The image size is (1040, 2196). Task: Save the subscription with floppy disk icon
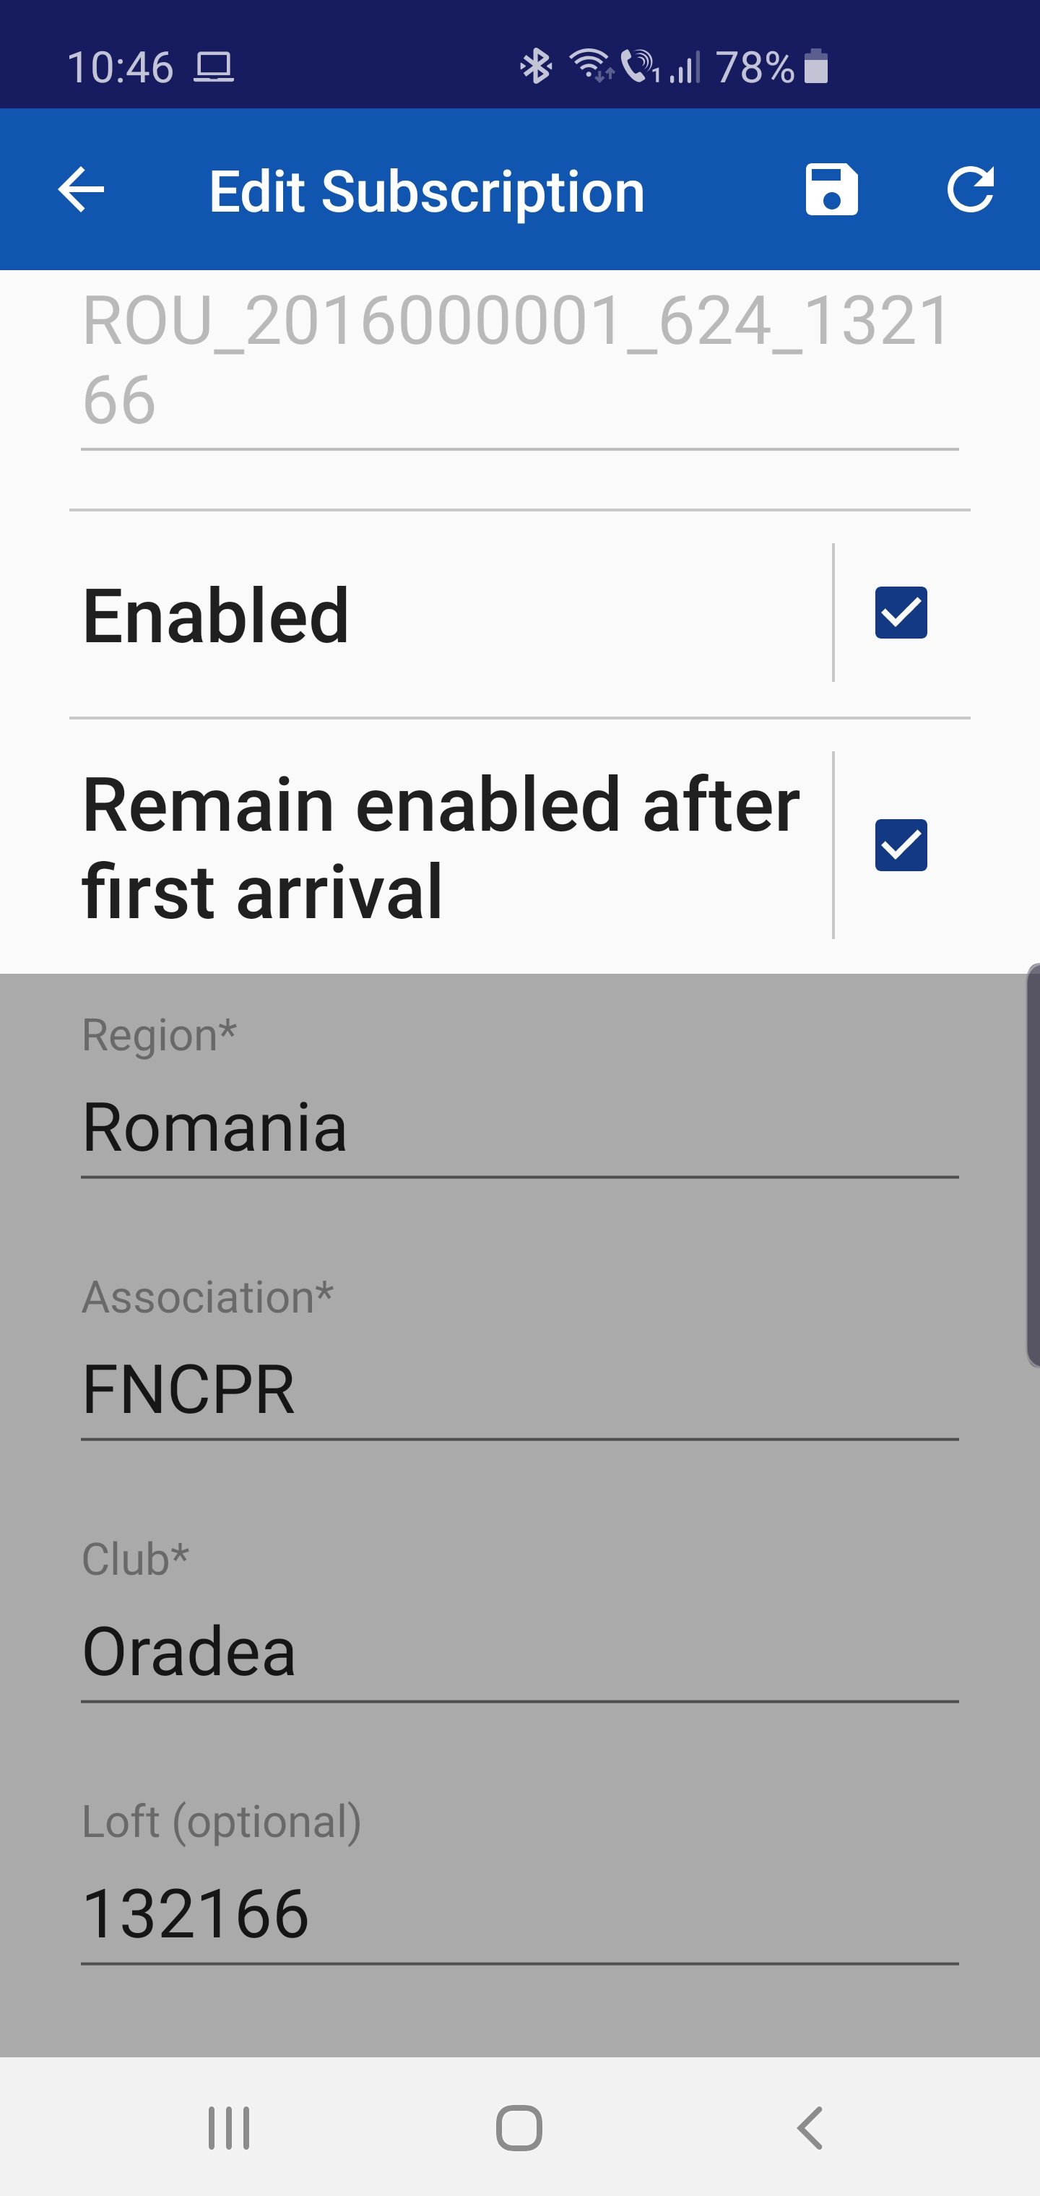pyautogui.click(x=831, y=189)
